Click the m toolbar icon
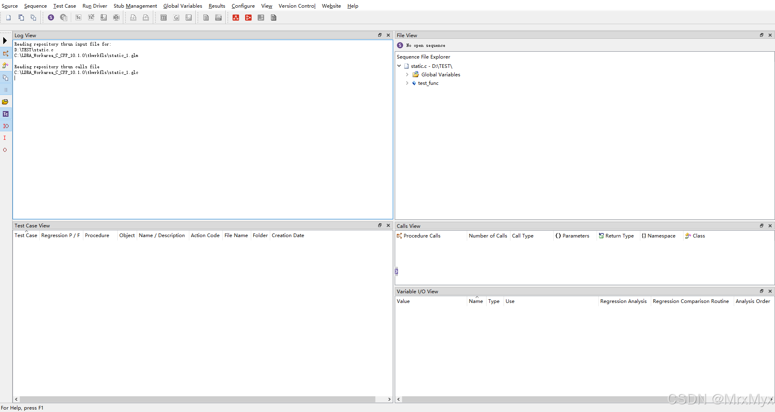Screen dimensions: 775x412 (163, 17)
